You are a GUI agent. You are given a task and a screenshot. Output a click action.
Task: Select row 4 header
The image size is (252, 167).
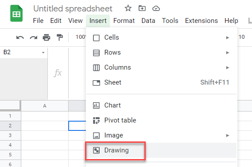[x=10, y=145]
